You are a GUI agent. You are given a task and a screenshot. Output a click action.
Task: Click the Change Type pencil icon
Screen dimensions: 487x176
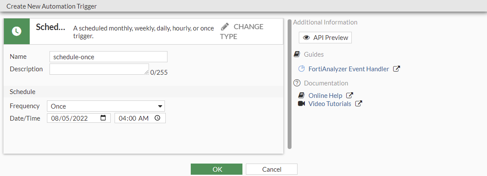coord(224,27)
